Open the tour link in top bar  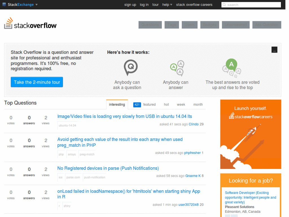(156, 5)
